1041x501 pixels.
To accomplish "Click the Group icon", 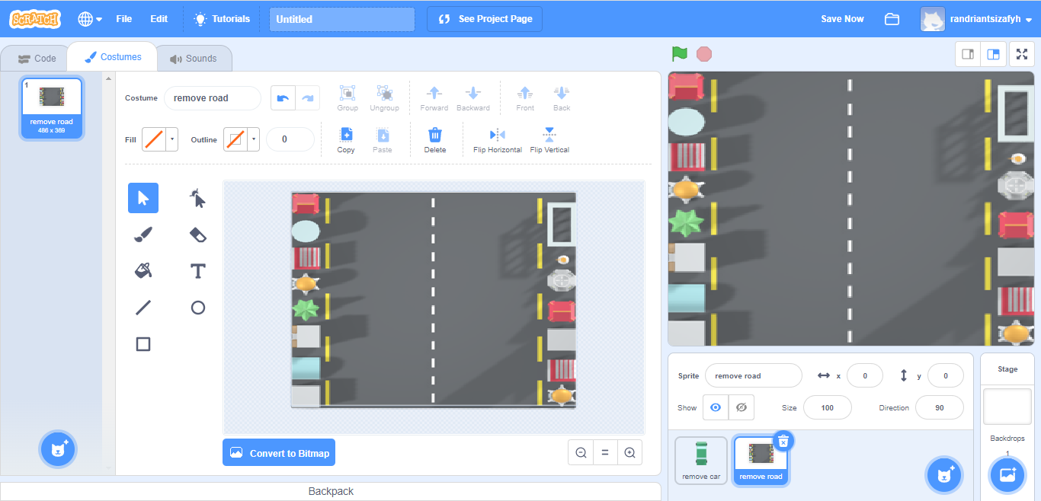I will coord(348,97).
